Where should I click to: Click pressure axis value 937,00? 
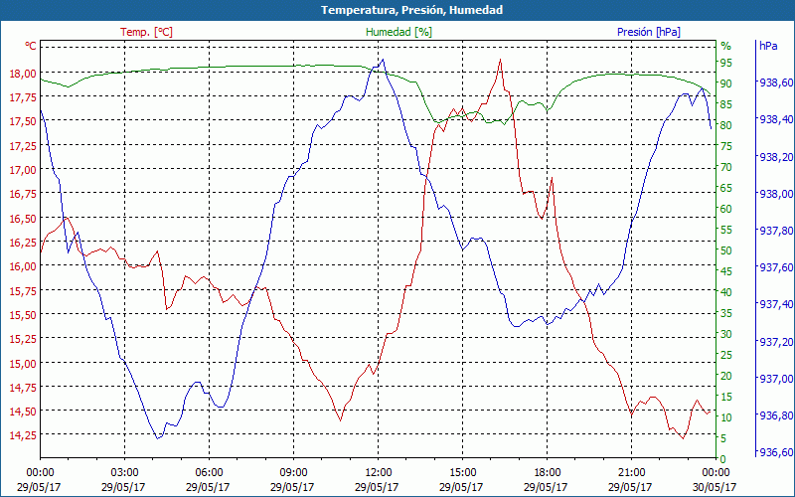774,379
